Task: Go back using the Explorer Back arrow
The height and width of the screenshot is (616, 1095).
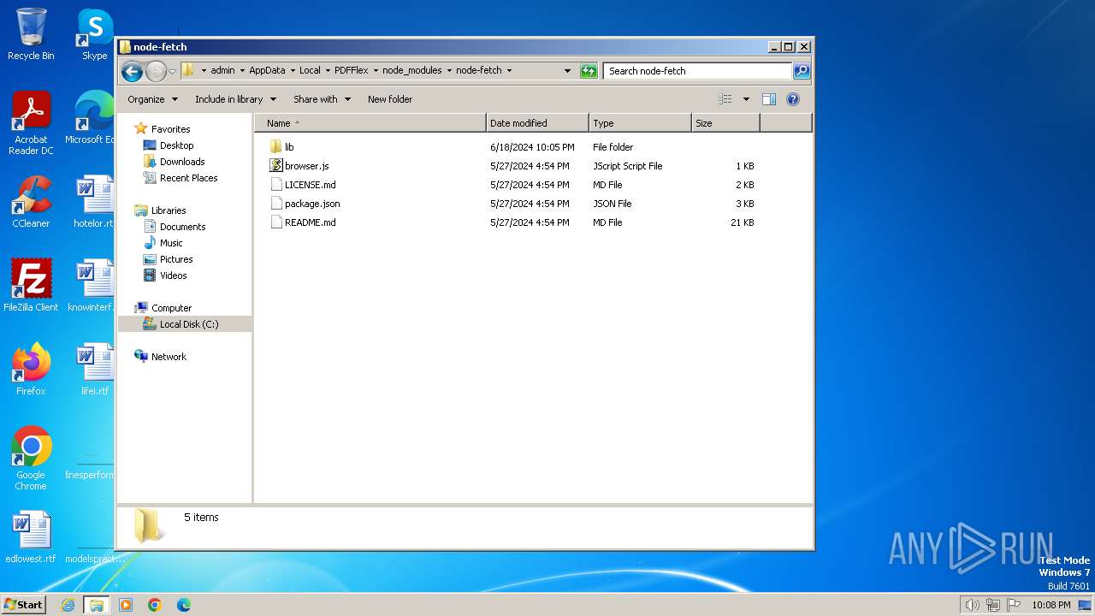Action: click(x=132, y=71)
